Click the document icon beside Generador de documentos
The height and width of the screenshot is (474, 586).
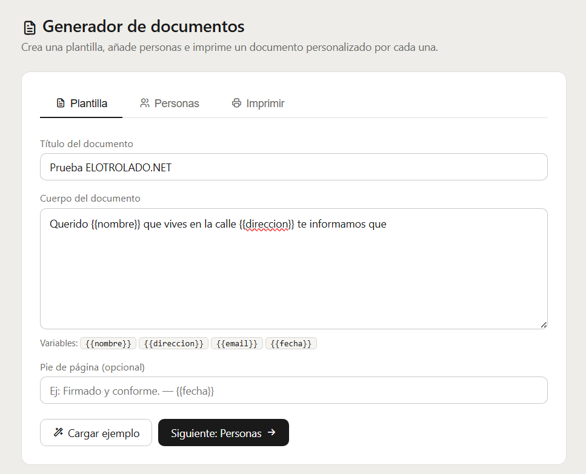(x=30, y=28)
